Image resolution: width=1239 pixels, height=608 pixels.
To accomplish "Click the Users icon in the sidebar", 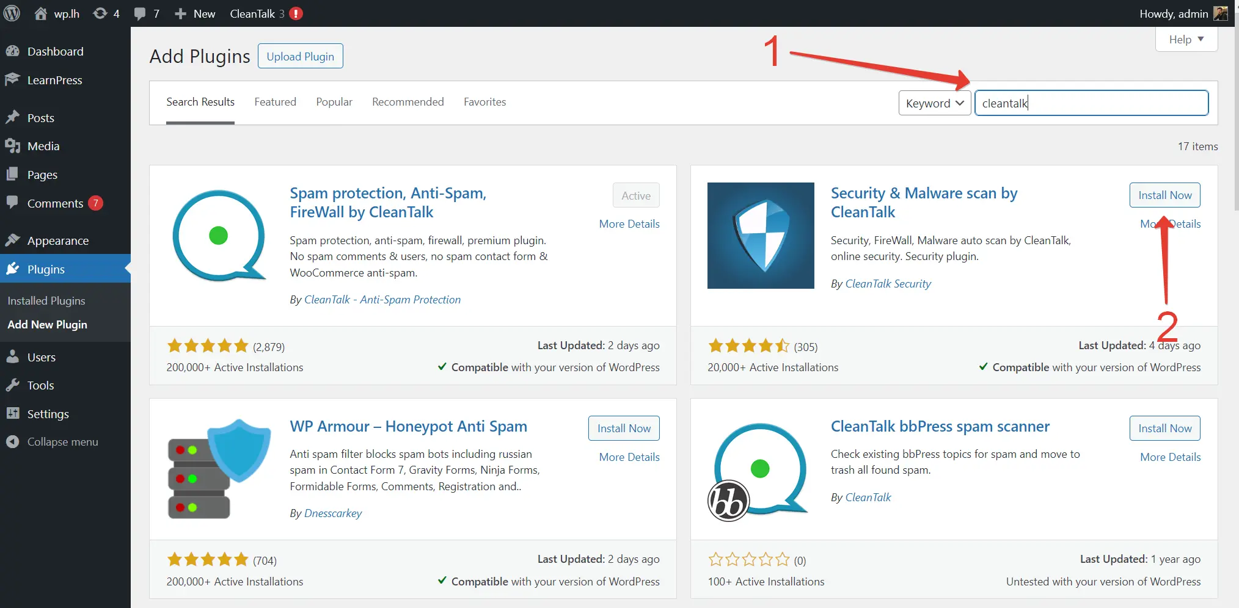I will (13, 356).
